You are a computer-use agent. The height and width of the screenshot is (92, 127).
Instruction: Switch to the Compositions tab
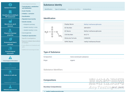coord(87,9)
